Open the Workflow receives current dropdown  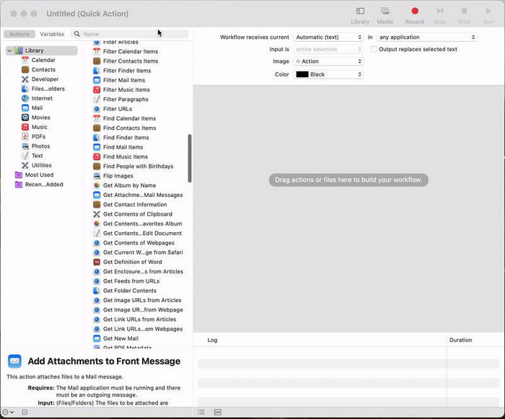tap(328, 38)
